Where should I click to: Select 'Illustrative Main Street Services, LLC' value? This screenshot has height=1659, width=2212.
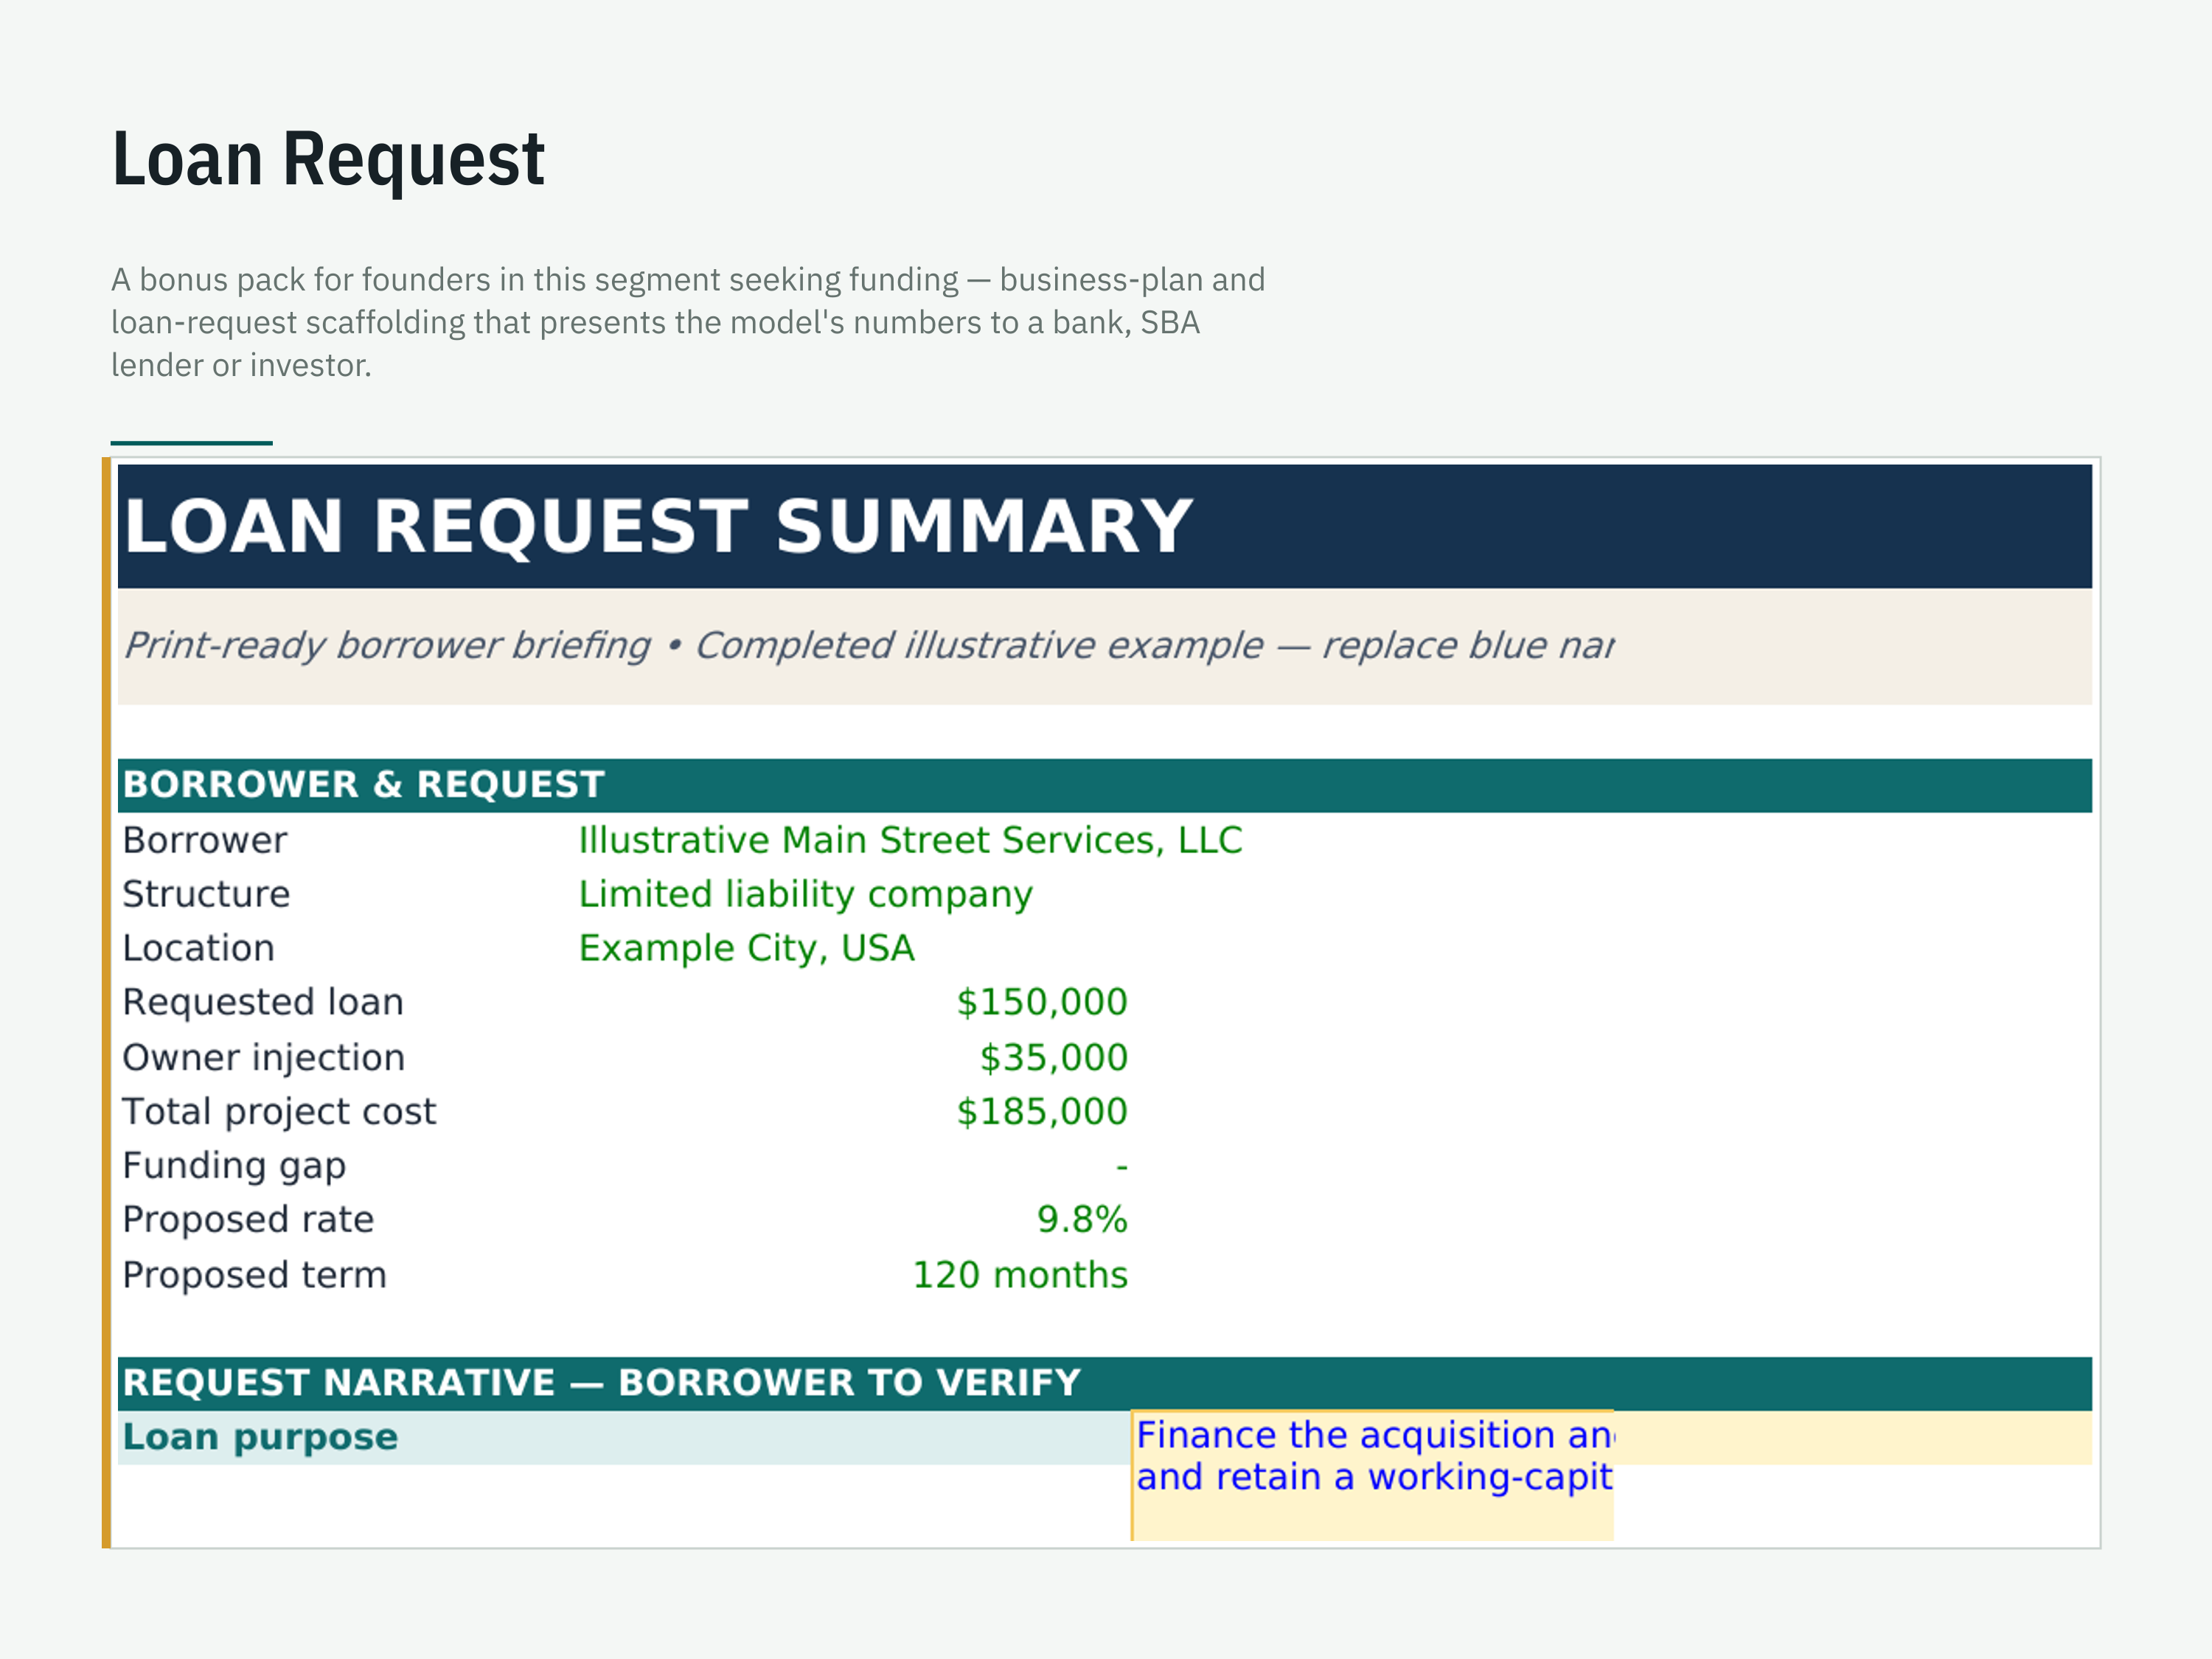(x=910, y=841)
